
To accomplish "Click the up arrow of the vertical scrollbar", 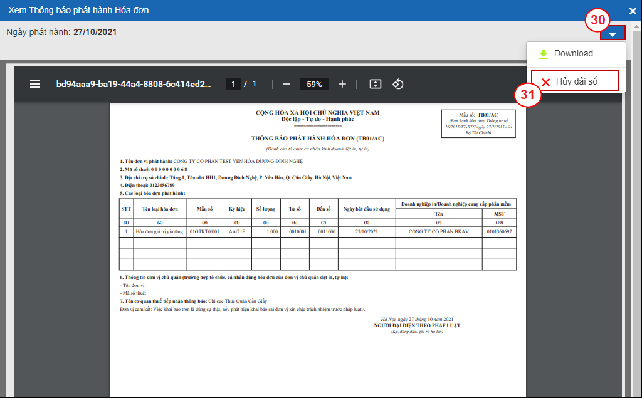I will point(637,26).
